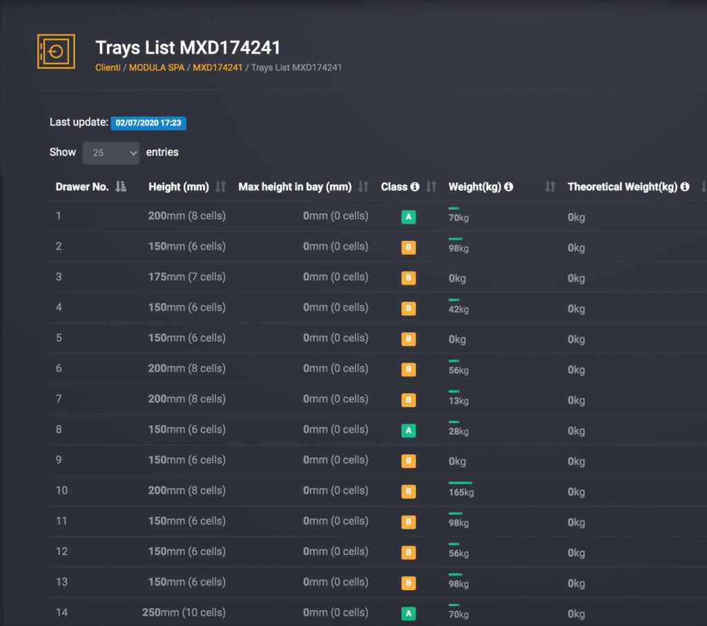This screenshot has width=707, height=626.
Task: Click class B badge for drawer 5
Action: coord(409,339)
